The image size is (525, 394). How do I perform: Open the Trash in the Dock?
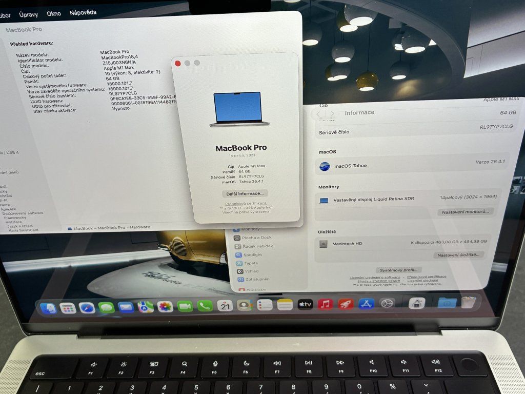pyautogui.click(x=469, y=302)
